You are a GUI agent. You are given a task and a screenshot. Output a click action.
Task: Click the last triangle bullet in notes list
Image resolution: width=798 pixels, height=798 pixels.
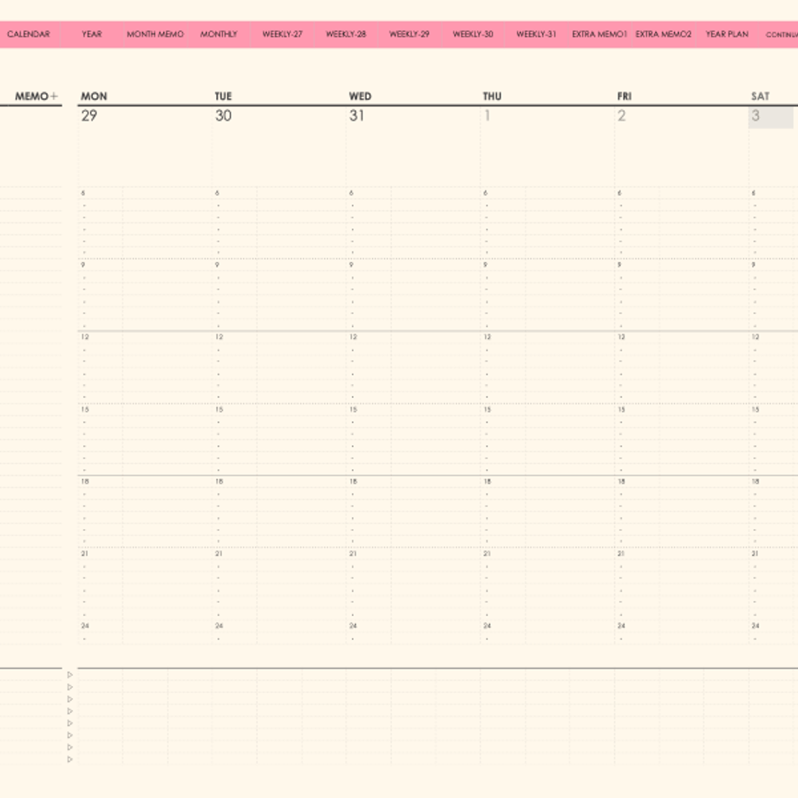click(70, 759)
